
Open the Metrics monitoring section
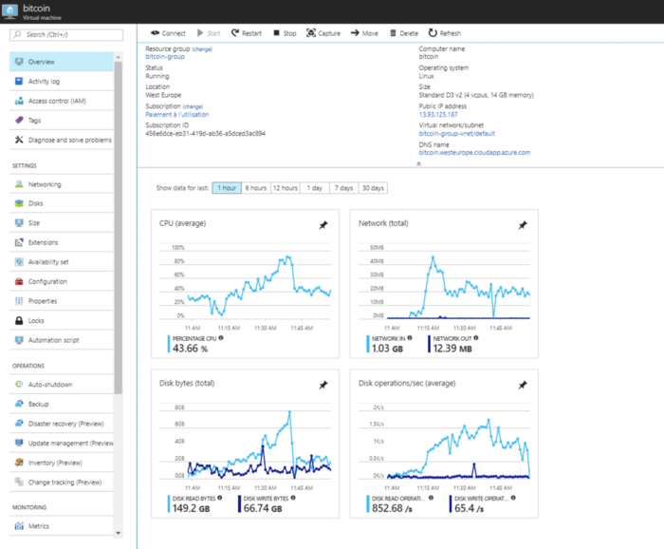(62, 526)
